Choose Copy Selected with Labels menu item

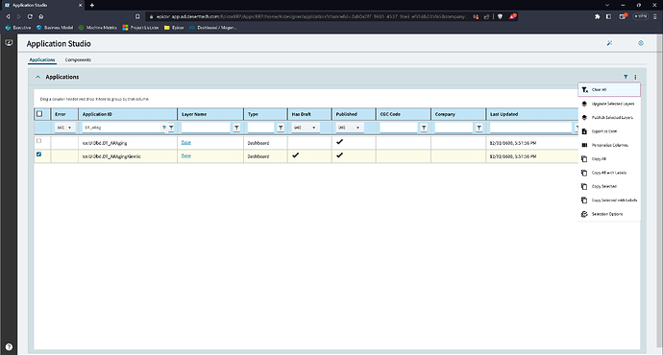click(609, 201)
